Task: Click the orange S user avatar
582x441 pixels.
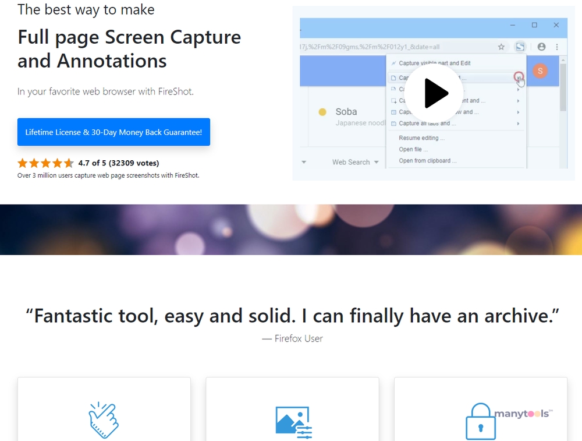Action: (x=540, y=70)
